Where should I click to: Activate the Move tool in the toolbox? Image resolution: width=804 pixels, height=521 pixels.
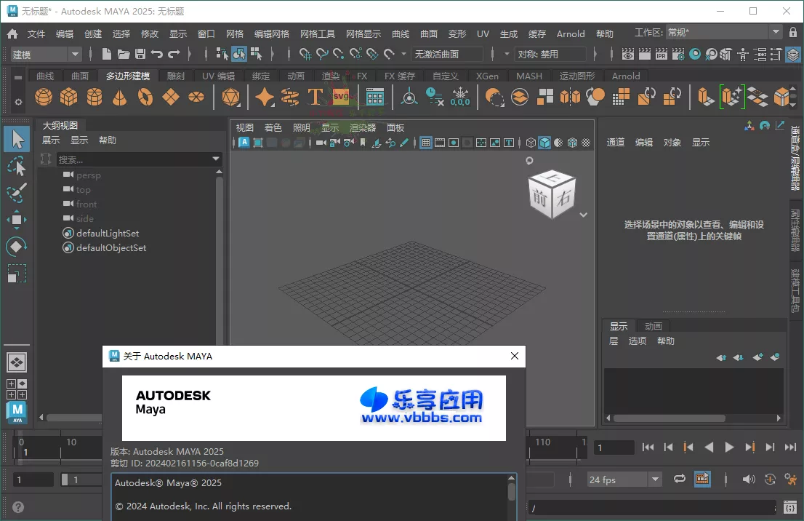pyautogui.click(x=16, y=220)
